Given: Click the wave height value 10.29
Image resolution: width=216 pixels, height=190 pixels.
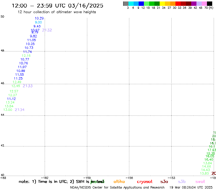Looking at the screenshot, I should pos(39,18).
